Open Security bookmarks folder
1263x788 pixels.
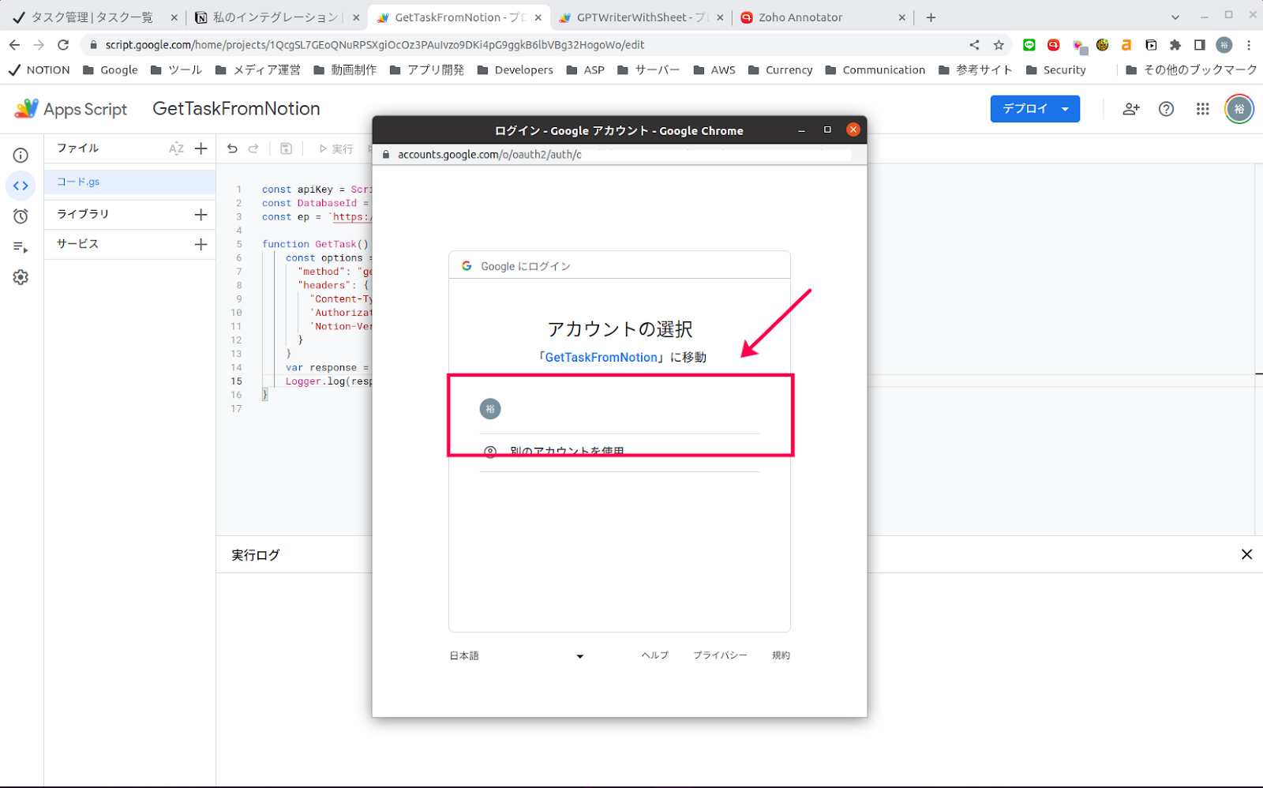(1056, 69)
